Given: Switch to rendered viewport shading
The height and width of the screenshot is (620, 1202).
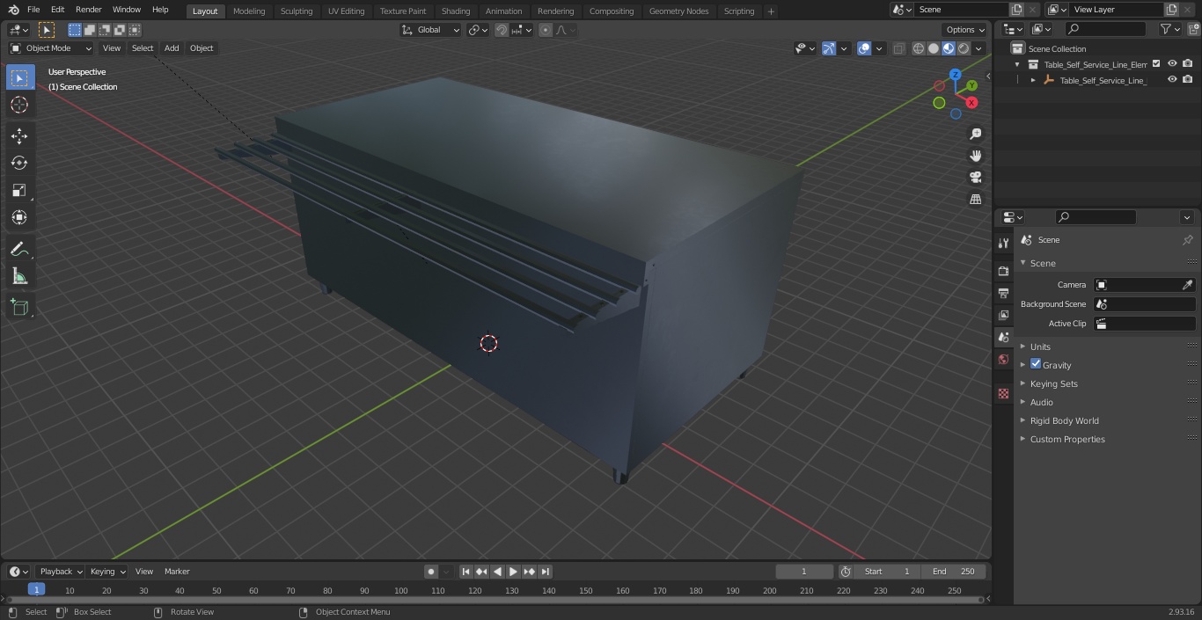Looking at the screenshot, I should point(964,48).
